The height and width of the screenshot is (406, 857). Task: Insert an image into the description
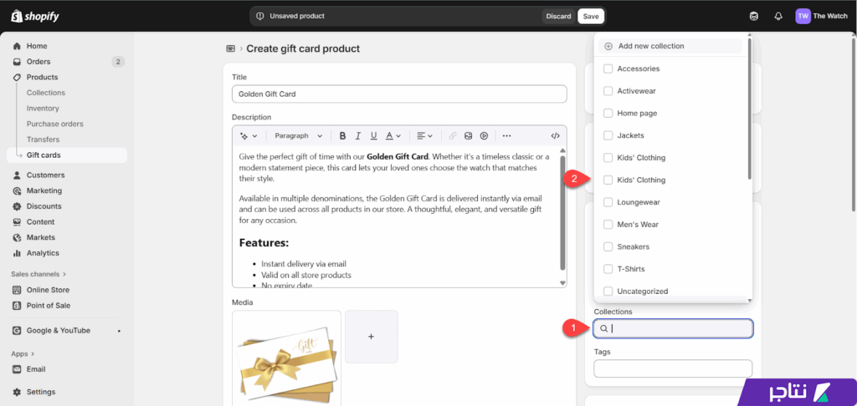coord(469,136)
